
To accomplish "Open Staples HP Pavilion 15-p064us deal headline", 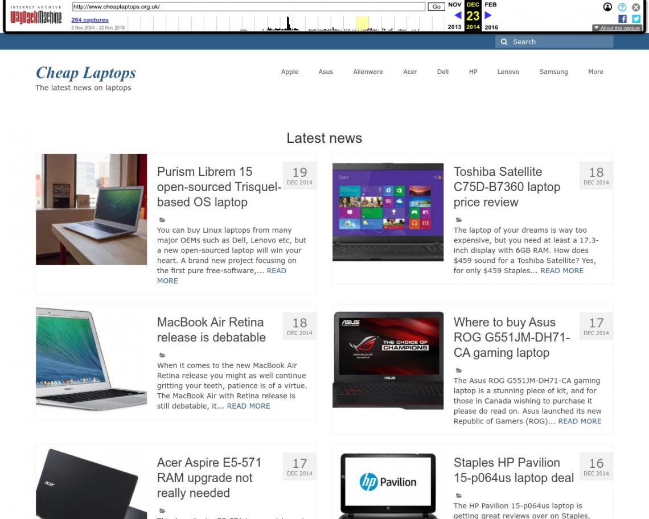I will tap(514, 470).
